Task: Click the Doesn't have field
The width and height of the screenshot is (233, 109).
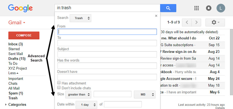Action: (107, 77)
